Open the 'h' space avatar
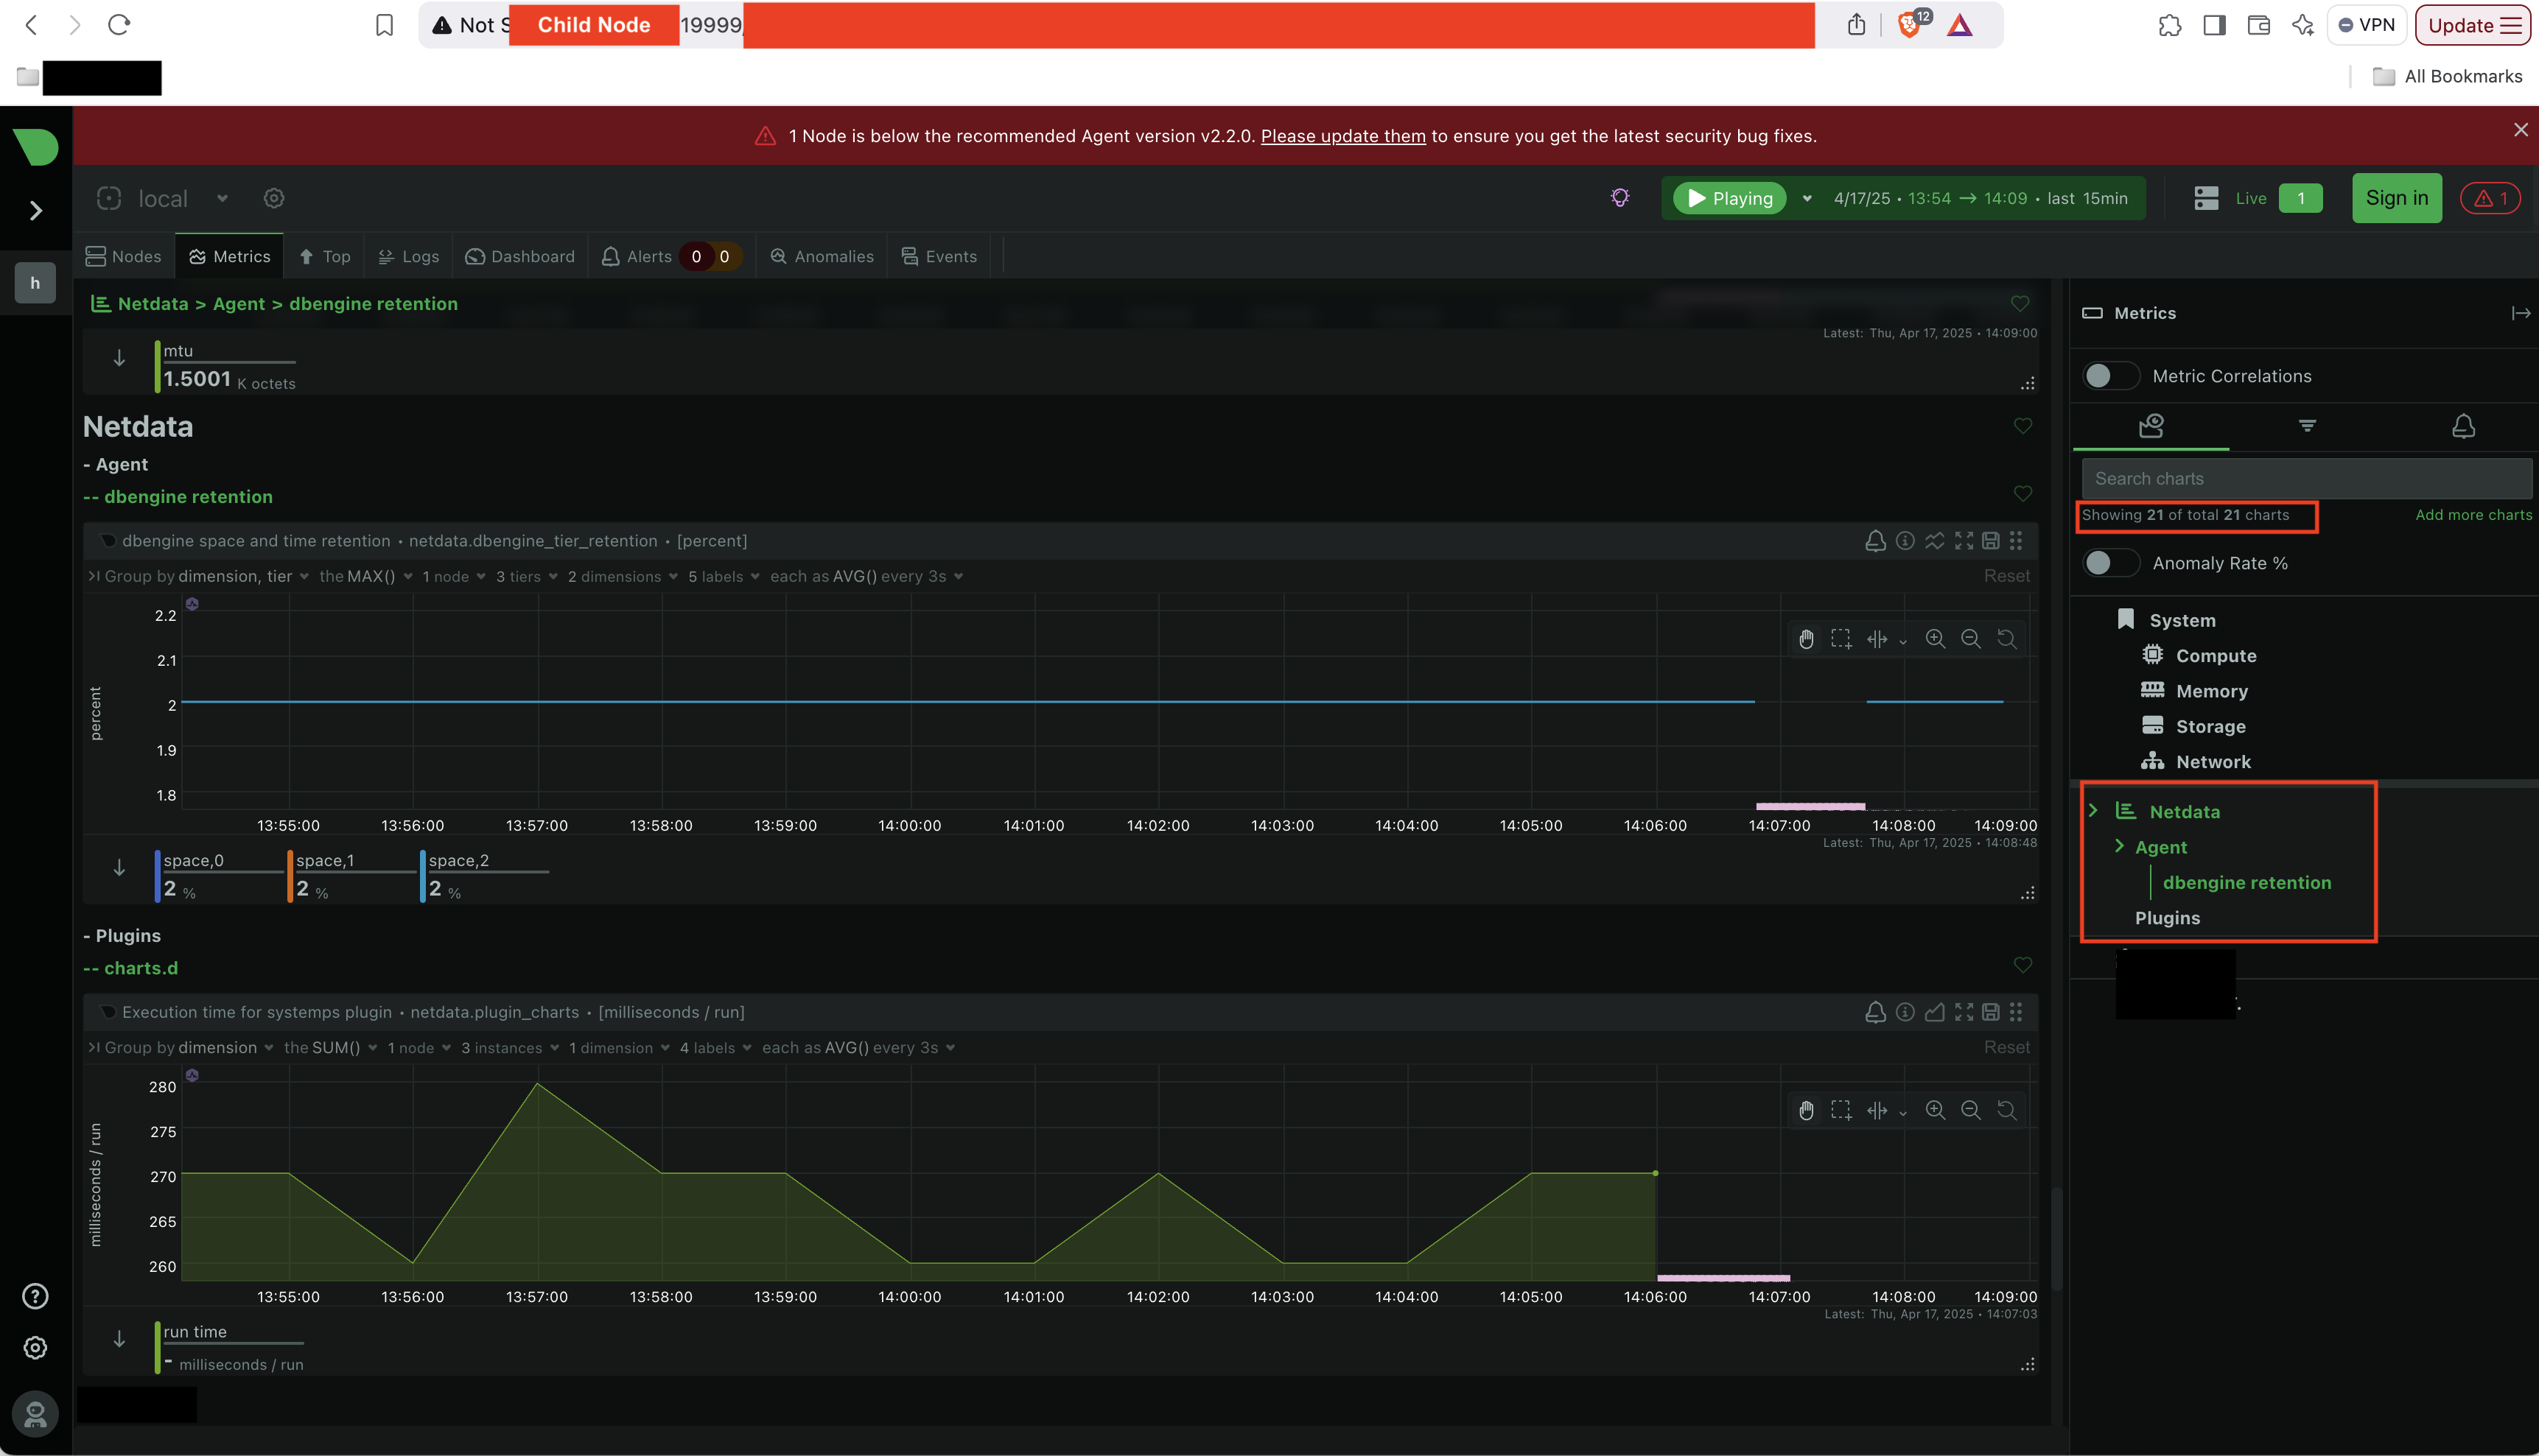This screenshot has height=1456, width=2539. point(35,283)
